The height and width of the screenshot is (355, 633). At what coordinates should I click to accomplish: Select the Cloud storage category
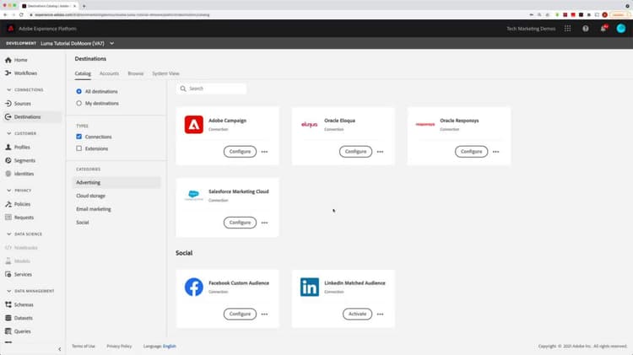[91, 196]
